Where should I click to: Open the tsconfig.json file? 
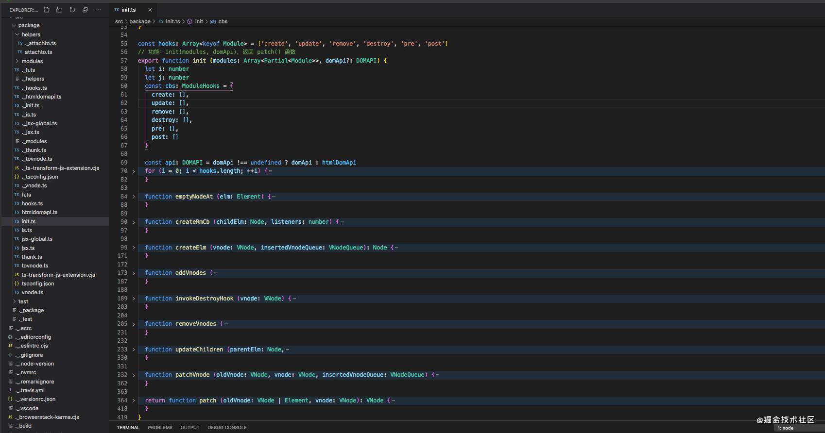point(38,283)
